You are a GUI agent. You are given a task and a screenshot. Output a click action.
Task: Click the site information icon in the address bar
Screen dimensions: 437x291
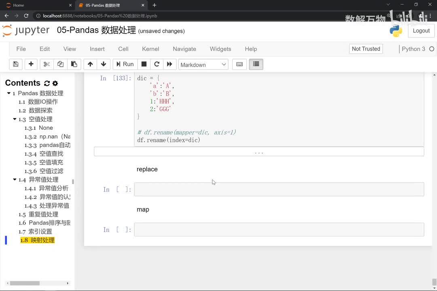pos(38,16)
